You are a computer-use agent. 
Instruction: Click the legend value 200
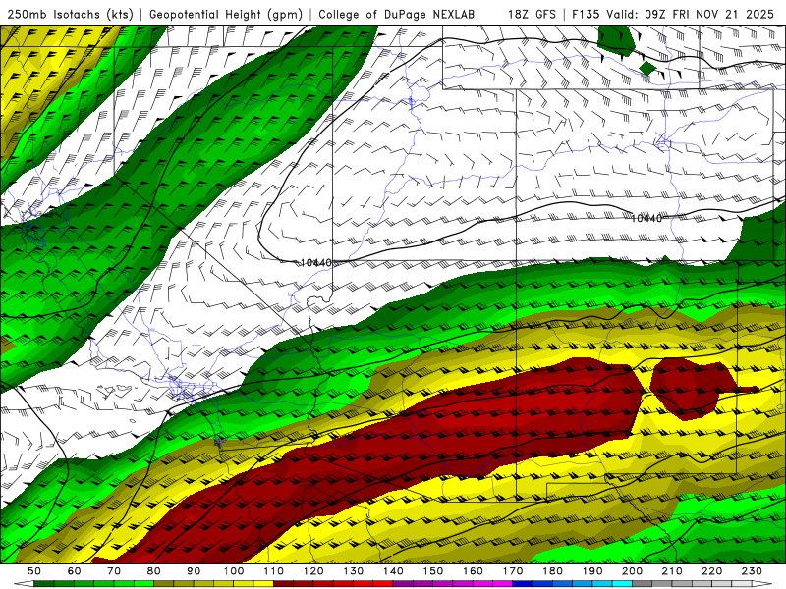point(632,571)
